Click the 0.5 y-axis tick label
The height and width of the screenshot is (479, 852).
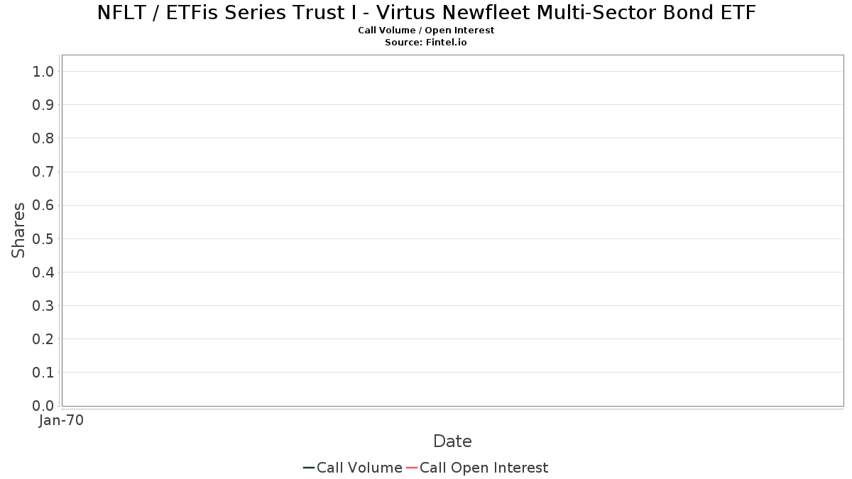tap(44, 238)
